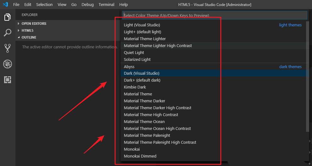
Task: Open the Explorer files icon in activity bar
Action: pyautogui.click(x=8, y=17)
